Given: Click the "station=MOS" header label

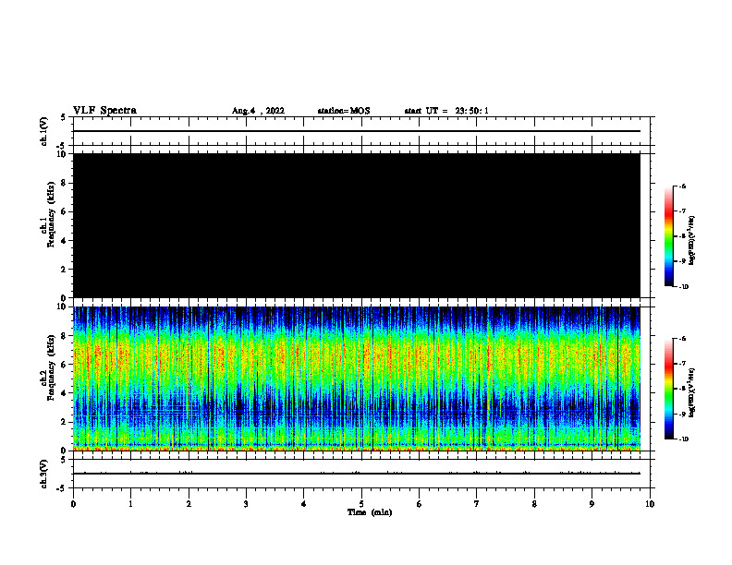Looking at the screenshot, I should coord(344,111).
